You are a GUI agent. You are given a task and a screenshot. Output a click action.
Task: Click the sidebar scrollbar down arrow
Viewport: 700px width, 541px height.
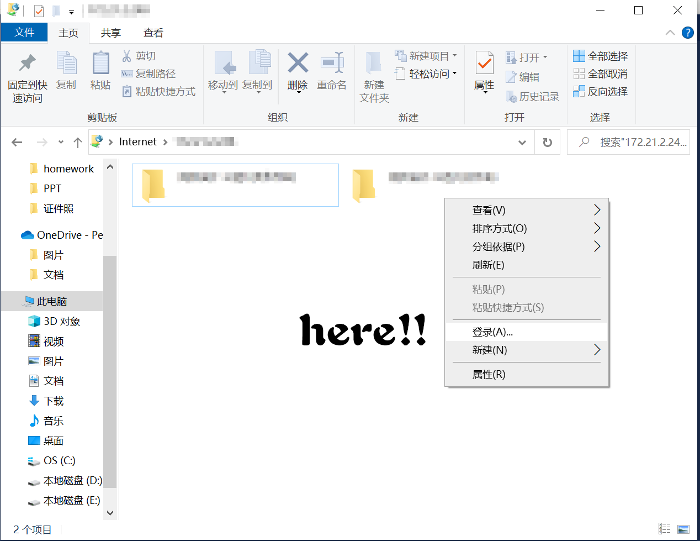click(x=110, y=513)
